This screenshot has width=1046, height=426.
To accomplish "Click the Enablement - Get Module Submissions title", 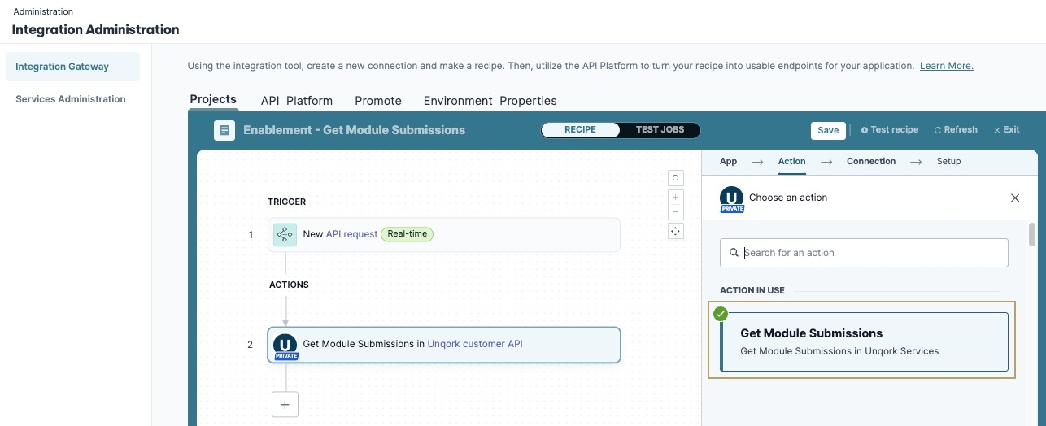I will [354, 130].
